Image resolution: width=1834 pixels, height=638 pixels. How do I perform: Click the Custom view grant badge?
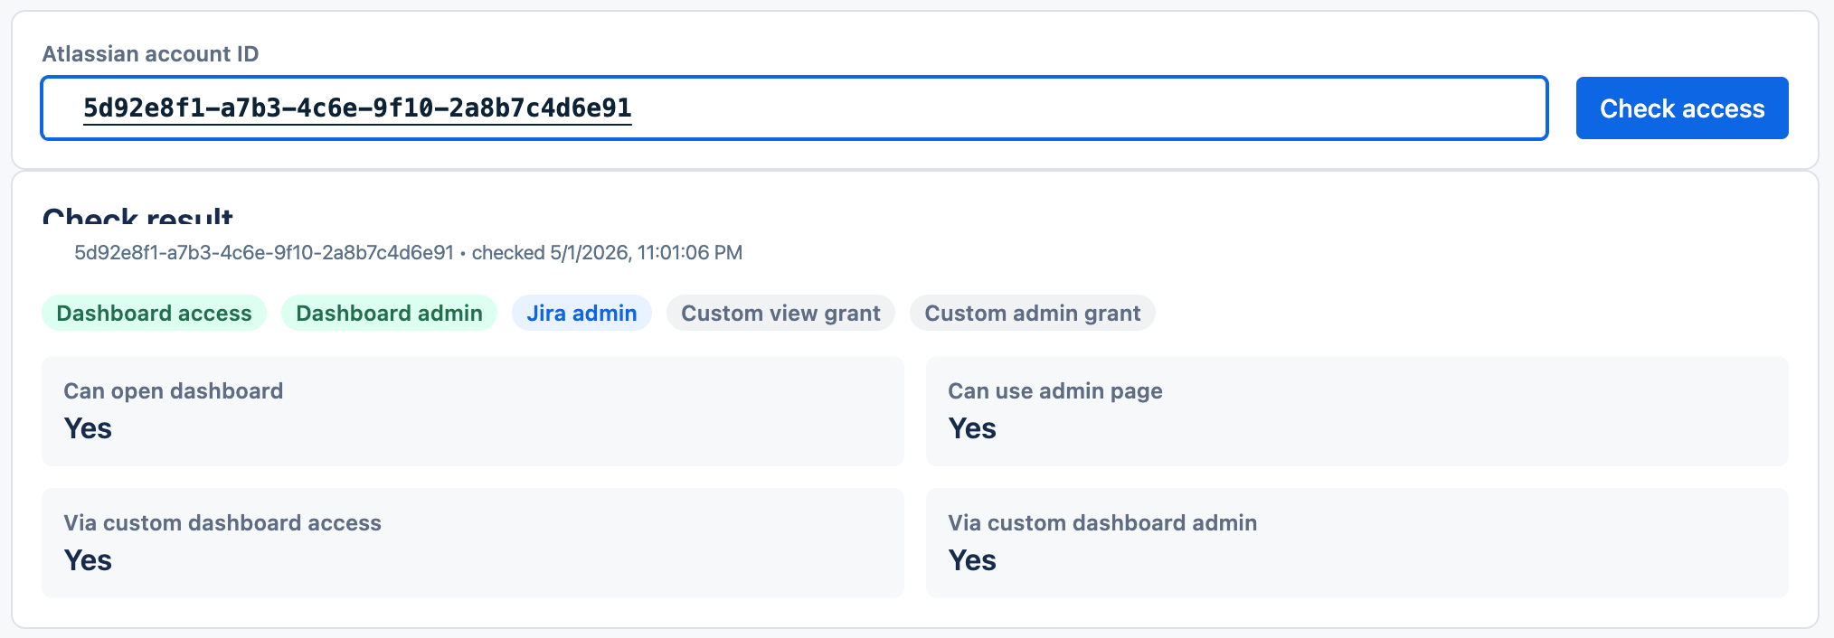[x=780, y=313]
